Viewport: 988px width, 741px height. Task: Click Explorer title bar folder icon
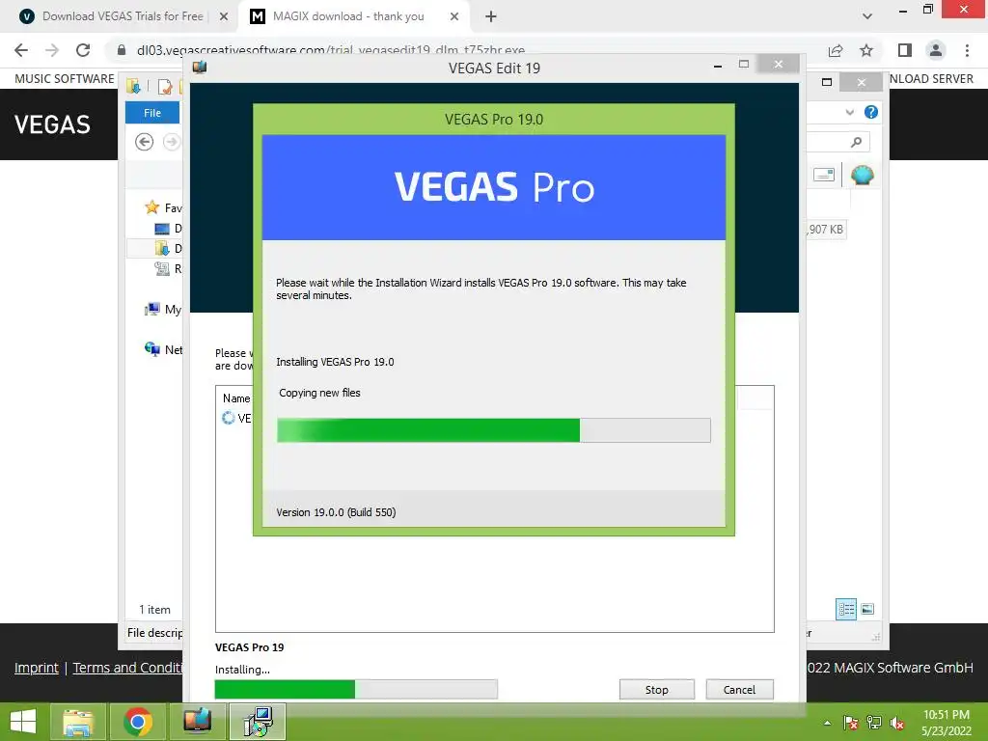(133, 86)
